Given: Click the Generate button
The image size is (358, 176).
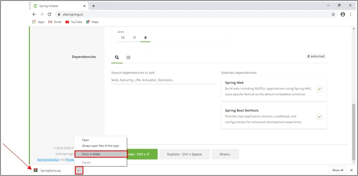Looking at the screenshot, I should [142, 154].
